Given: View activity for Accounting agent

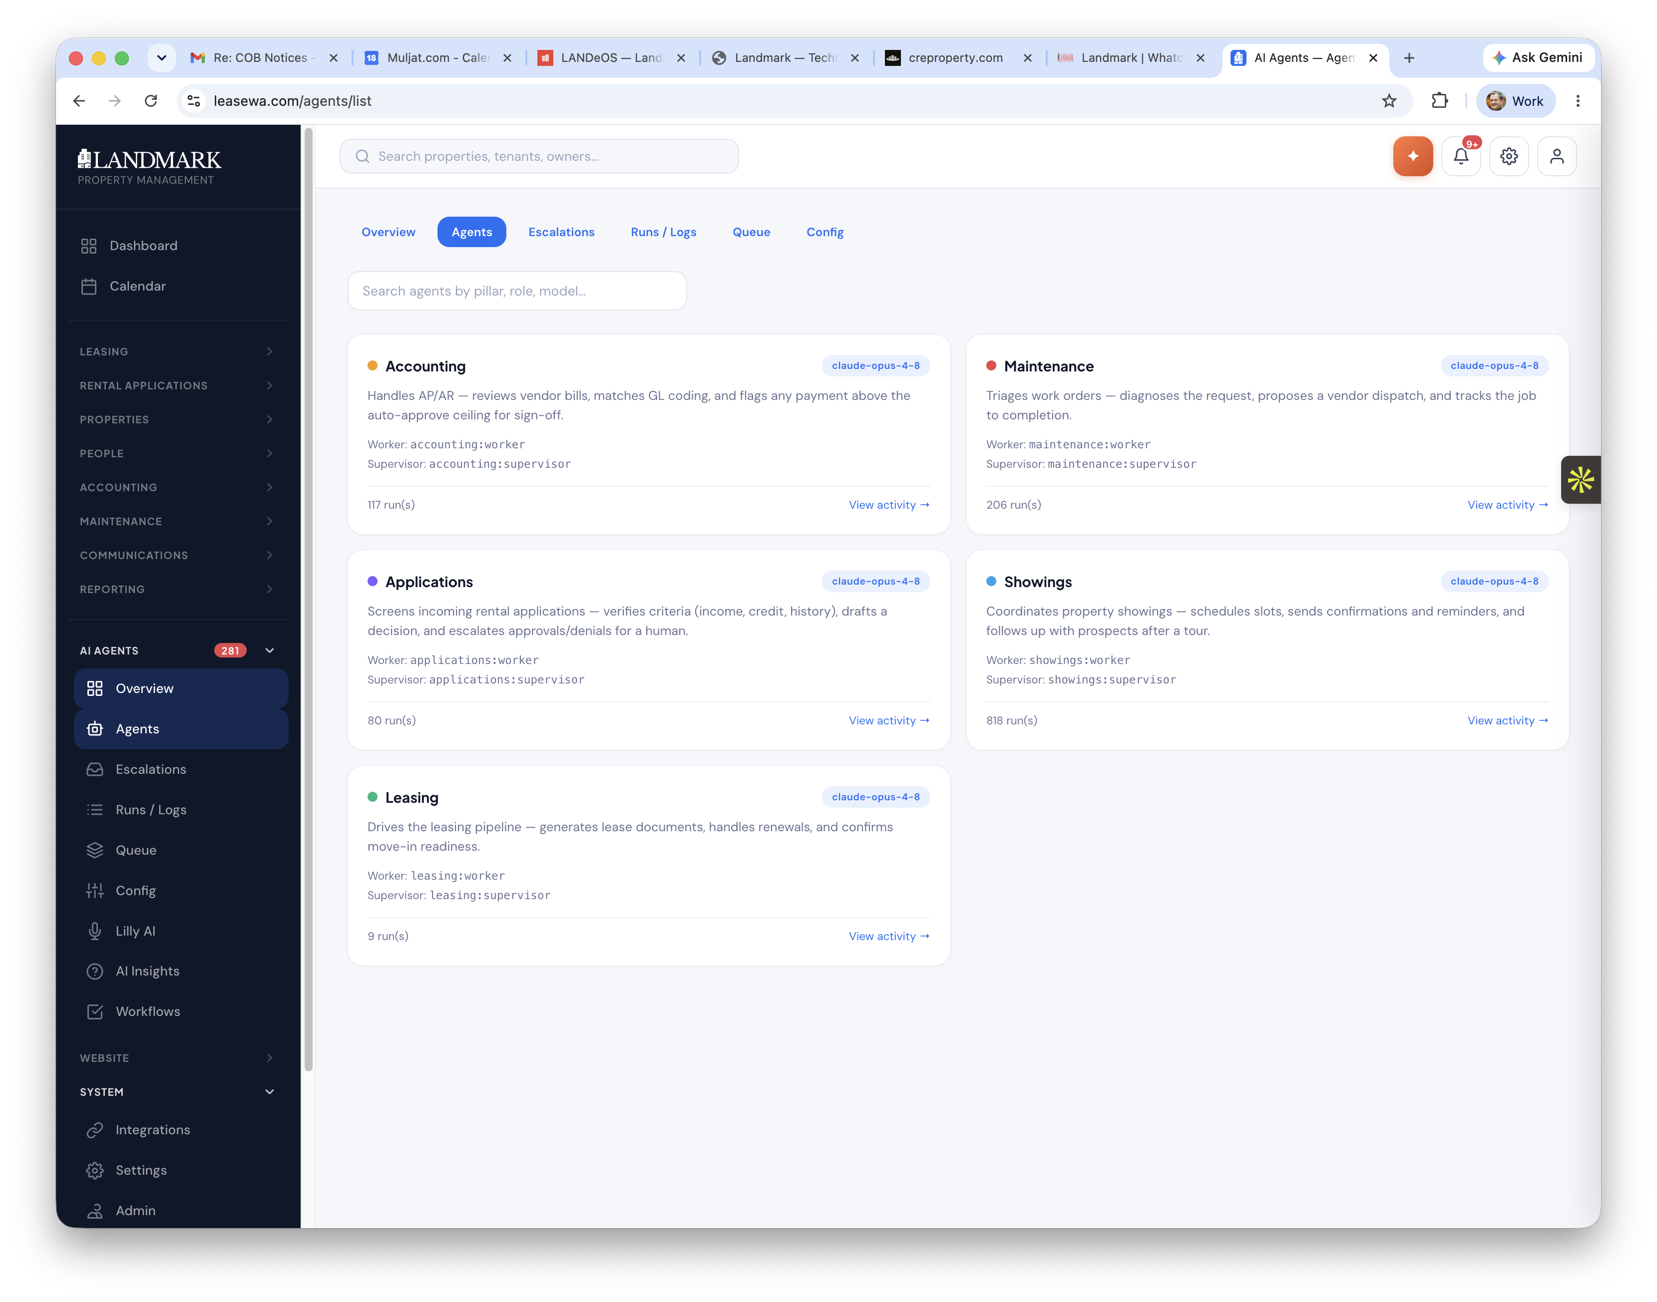Looking at the screenshot, I should 889,505.
